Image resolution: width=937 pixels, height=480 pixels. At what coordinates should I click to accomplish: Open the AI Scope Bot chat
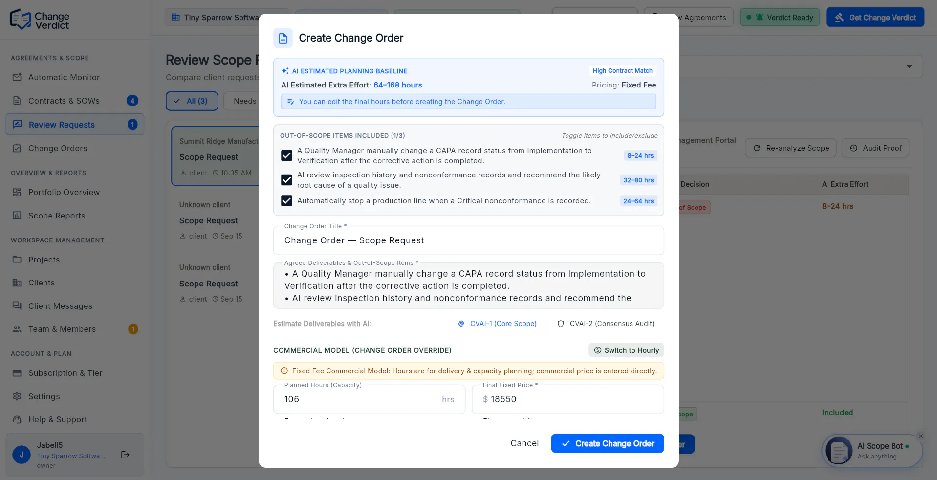tap(872, 451)
